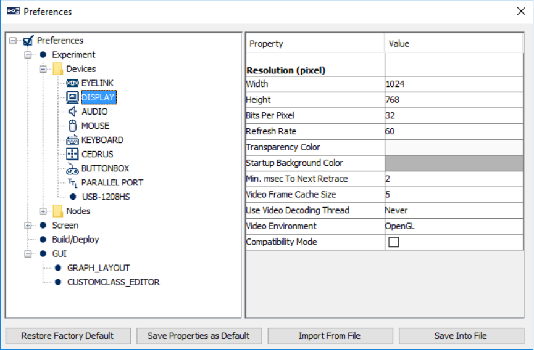Click the MOUSE device icon
534x350 pixels.
point(72,126)
